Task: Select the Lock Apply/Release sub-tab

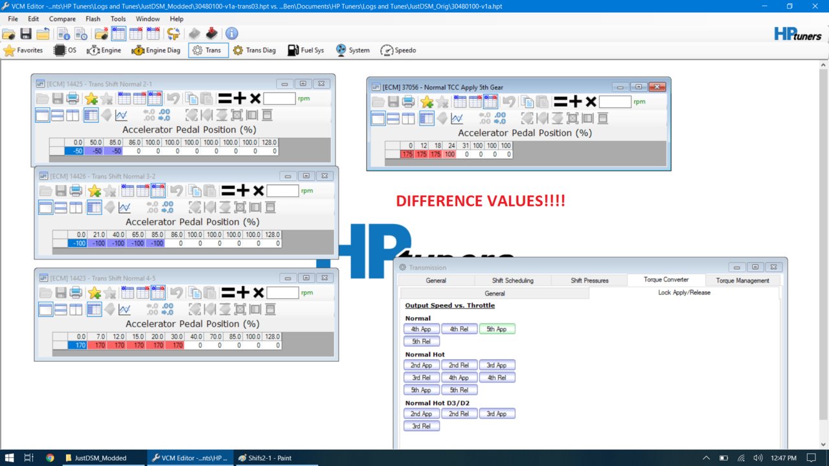Action: point(684,293)
